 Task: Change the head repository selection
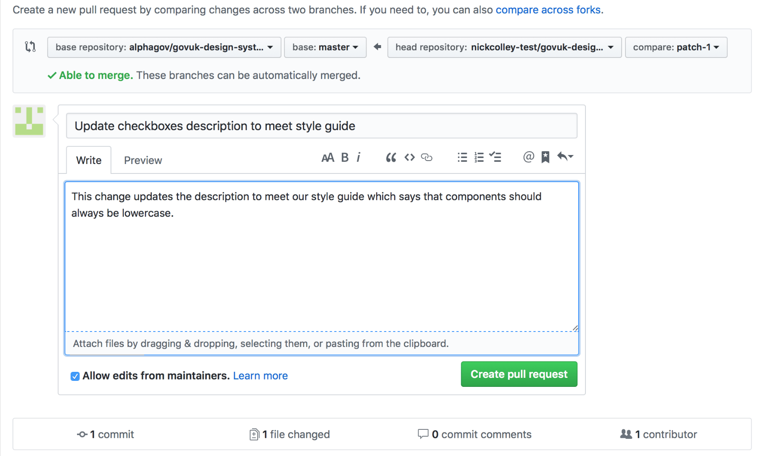tap(504, 47)
